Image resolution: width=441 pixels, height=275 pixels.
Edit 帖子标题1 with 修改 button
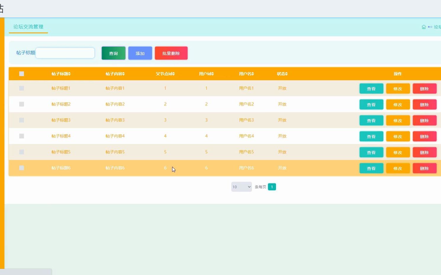tap(398, 89)
